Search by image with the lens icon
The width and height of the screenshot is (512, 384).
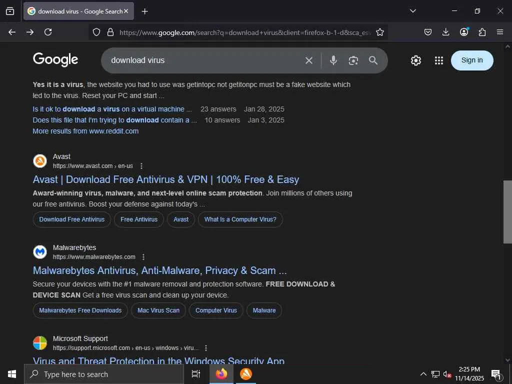point(353,60)
